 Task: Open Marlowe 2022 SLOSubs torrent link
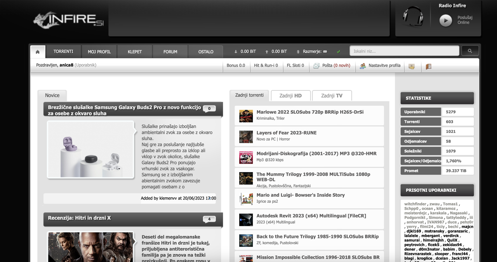(310, 112)
